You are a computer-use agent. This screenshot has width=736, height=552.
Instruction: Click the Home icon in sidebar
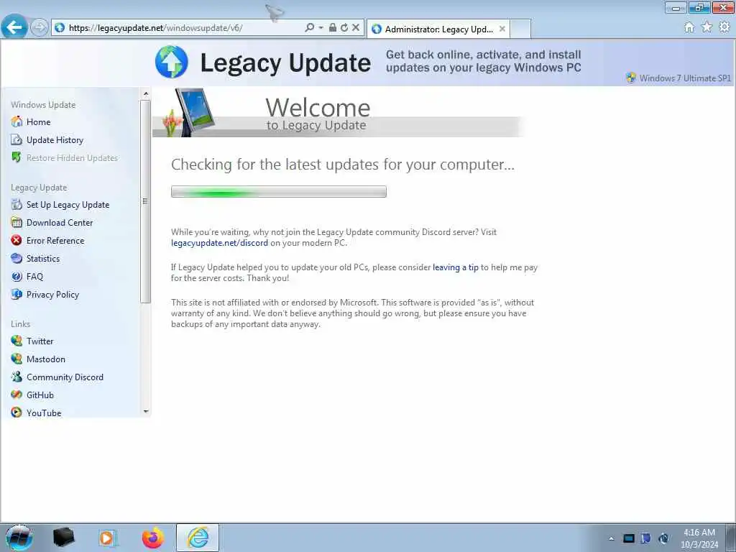(x=17, y=121)
